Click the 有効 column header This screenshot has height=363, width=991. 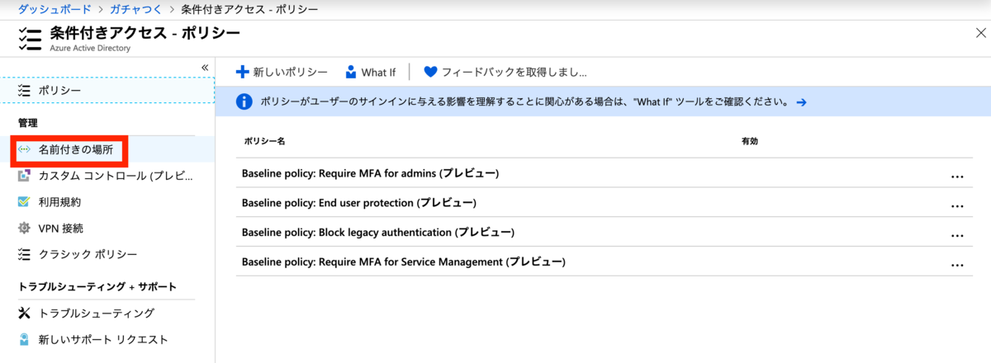pyautogui.click(x=750, y=142)
